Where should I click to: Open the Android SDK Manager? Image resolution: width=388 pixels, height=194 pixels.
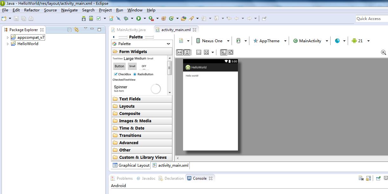[x=84, y=18]
